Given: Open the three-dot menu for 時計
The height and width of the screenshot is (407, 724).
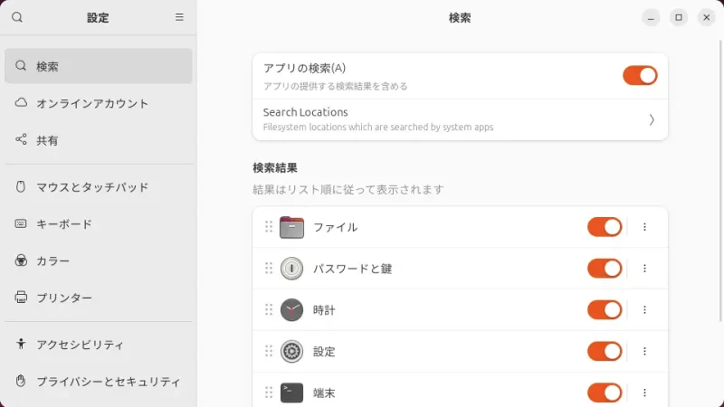Looking at the screenshot, I should tap(644, 309).
